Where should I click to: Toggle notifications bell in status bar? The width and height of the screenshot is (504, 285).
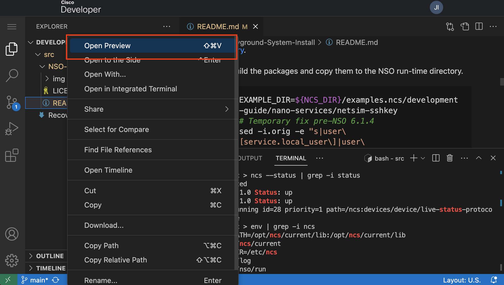pos(494,280)
